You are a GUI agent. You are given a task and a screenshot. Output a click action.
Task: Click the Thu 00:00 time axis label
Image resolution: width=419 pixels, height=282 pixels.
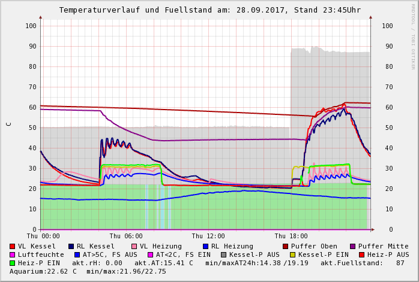43,236
